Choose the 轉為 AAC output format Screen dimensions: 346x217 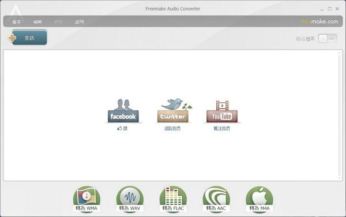(216, 200)
